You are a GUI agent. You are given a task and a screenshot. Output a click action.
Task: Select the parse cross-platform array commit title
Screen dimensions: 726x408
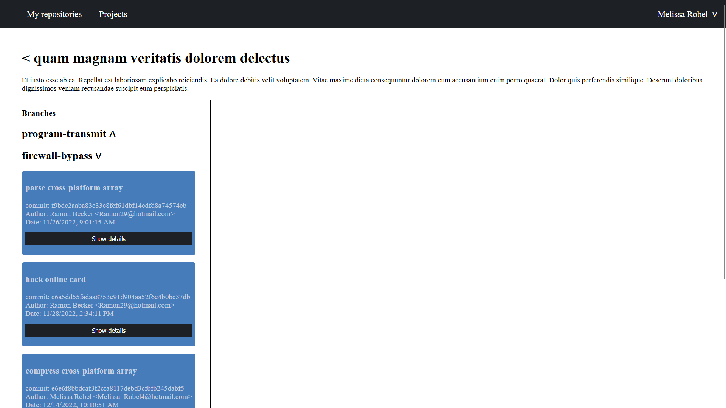click(74, 188)
